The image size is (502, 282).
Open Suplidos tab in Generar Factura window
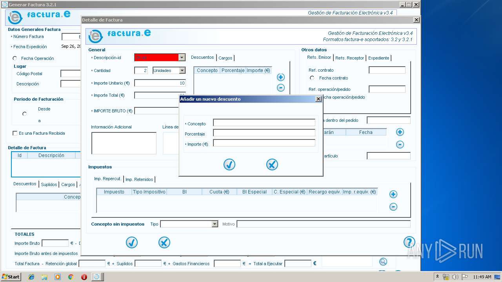[49, 184]
